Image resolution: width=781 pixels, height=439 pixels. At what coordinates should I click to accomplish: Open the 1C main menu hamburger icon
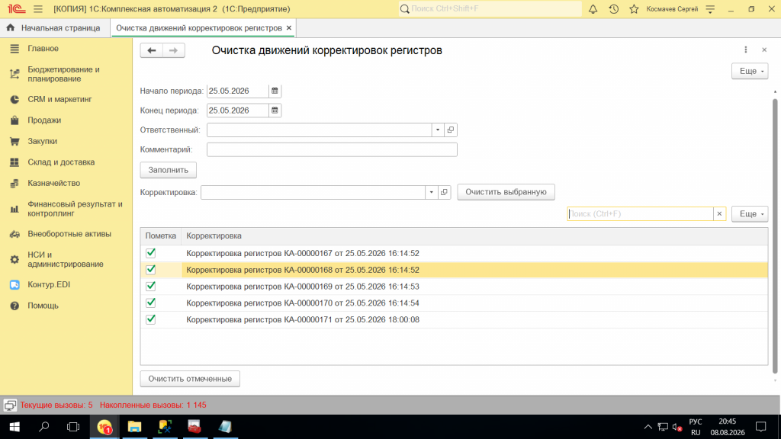click(x=38, y=9)
